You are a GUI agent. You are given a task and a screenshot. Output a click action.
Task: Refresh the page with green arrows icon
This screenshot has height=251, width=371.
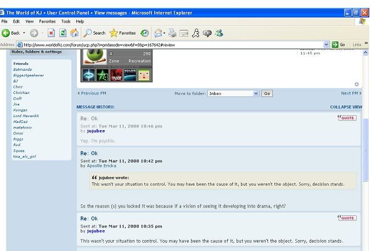point(63,33)
